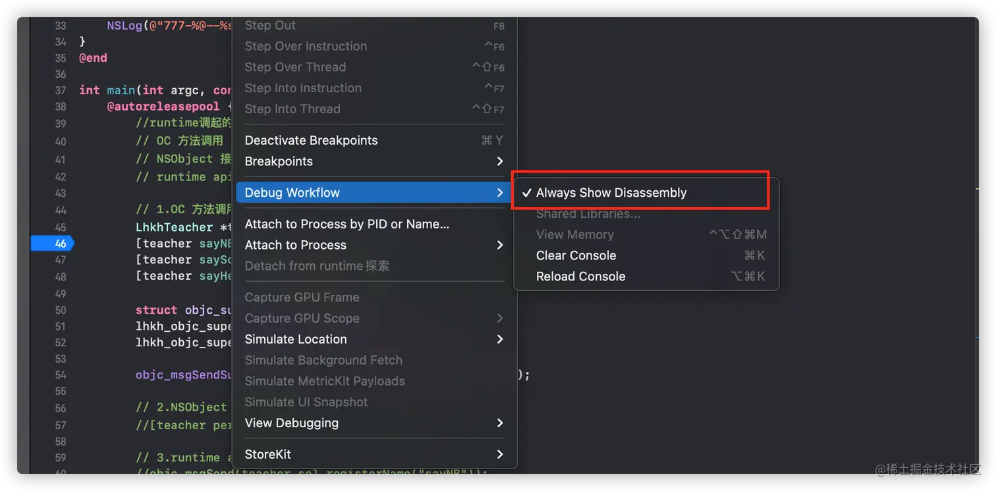The image size is (996, 491).
Task: Select View Memory submenu item
Action: coord(646,234)
